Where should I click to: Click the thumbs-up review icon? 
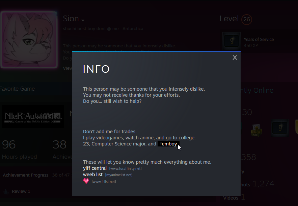click(x=6, y=191)
